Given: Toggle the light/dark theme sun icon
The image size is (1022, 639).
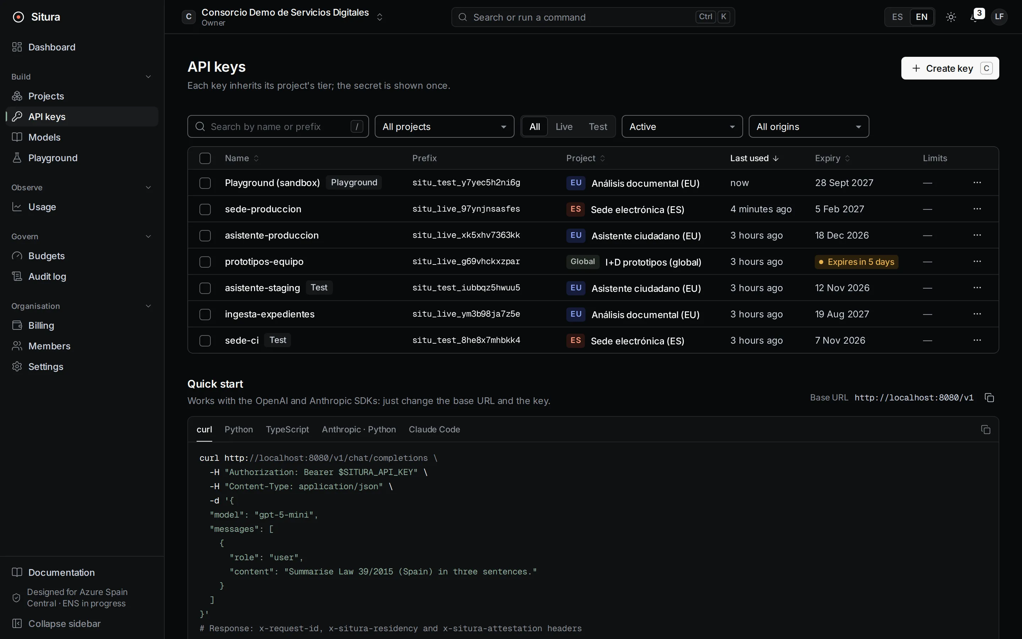Looking at the screenshot, I should 951,17.
